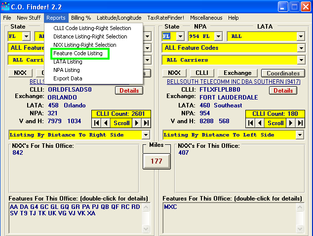Select the AA feature code in left list
The width and height of the screenshot is (313, 236).
(14, 207)
